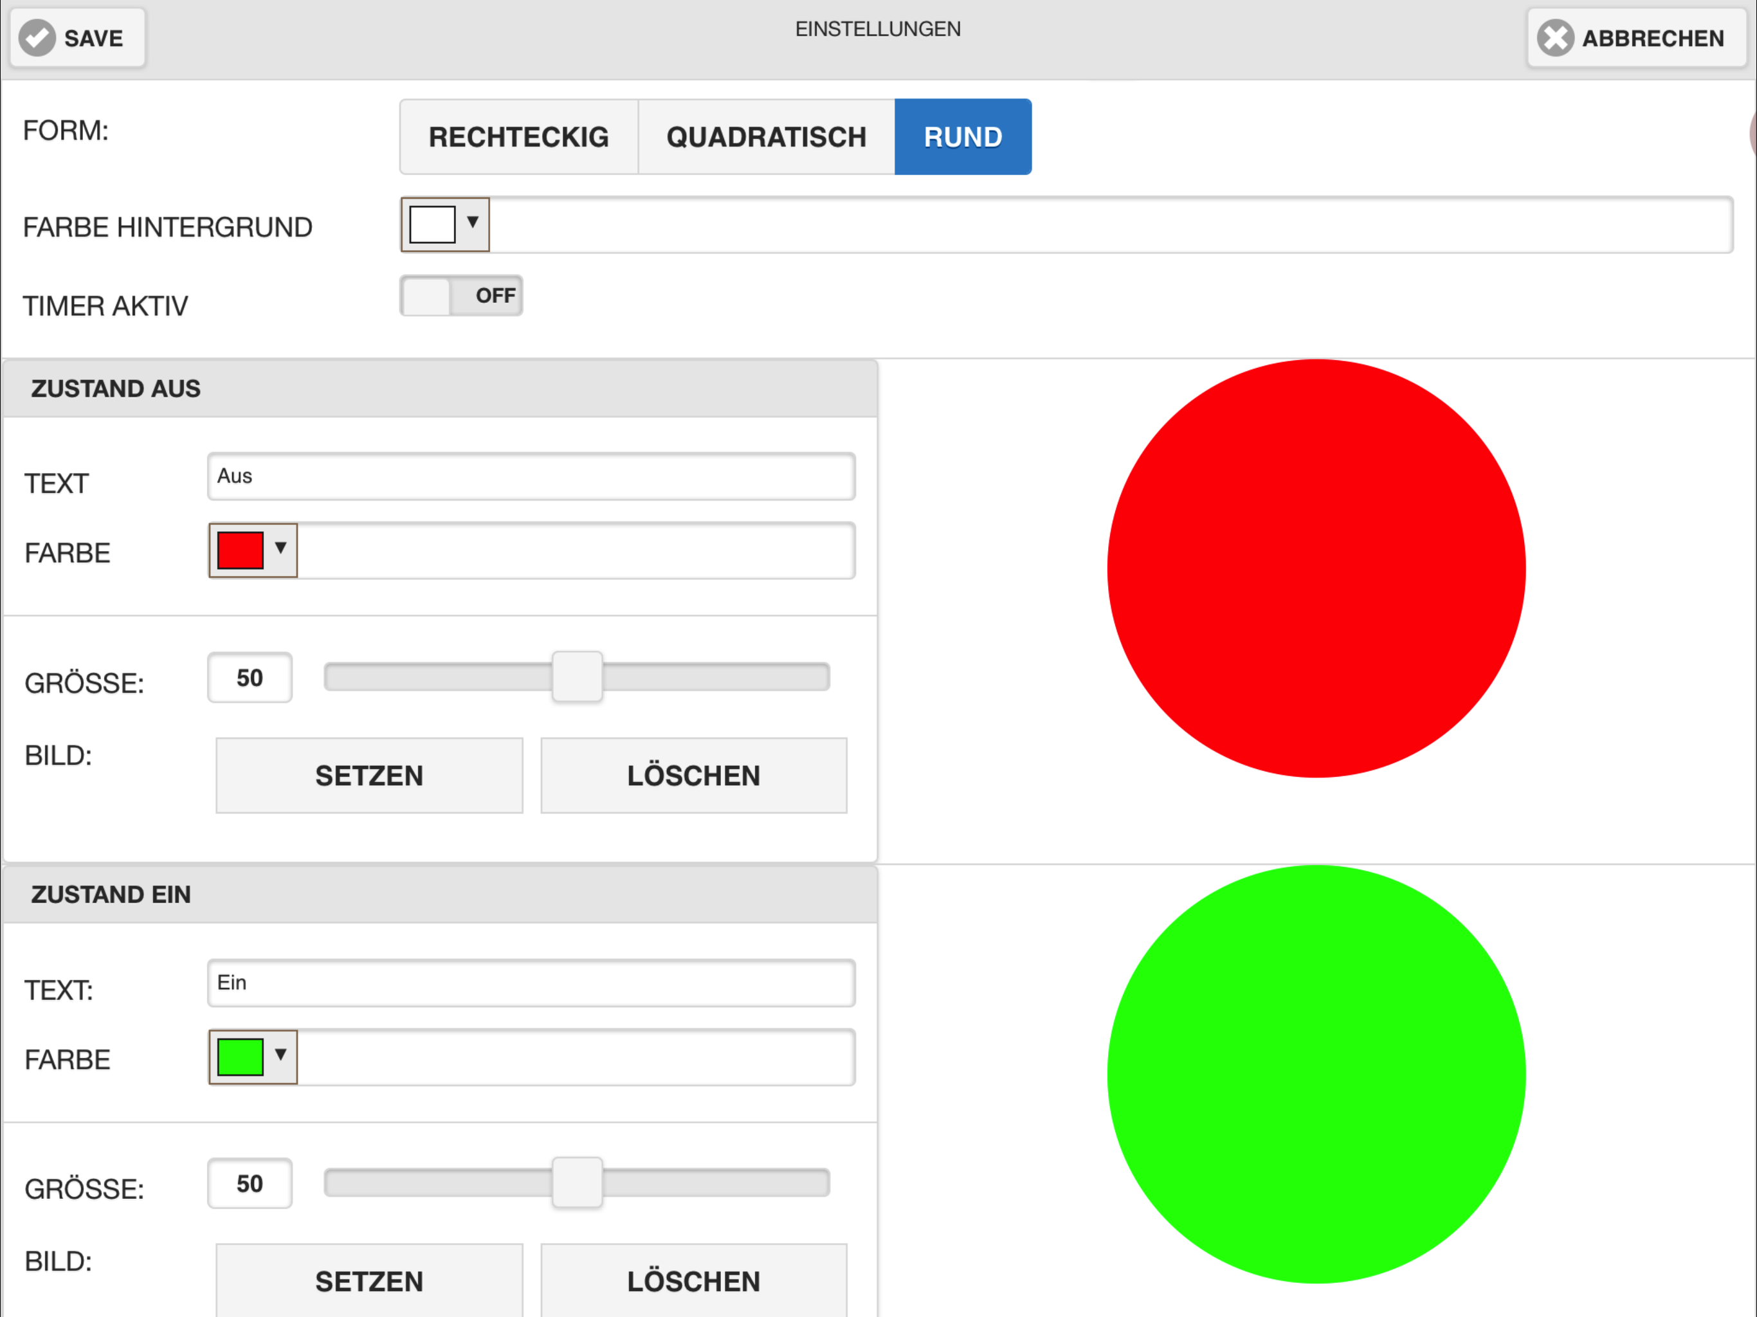
Task: Click the Zustand Ein Grösse slider handle
Action: point(578,1183)
